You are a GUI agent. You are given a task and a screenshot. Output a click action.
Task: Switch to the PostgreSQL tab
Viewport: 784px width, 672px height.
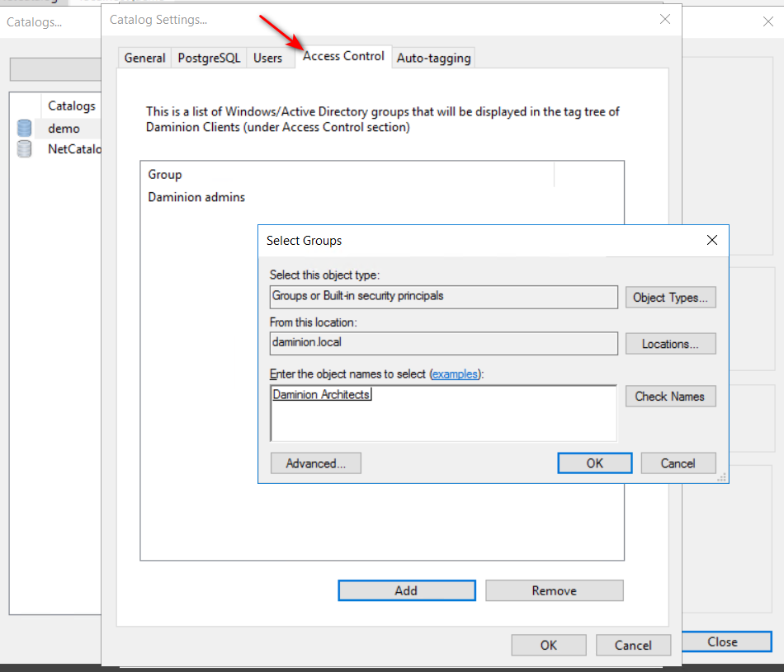209,58
